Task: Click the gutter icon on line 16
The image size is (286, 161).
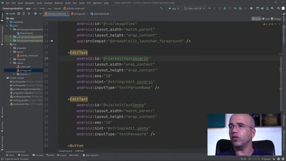Action: click(x=52, y=41)
